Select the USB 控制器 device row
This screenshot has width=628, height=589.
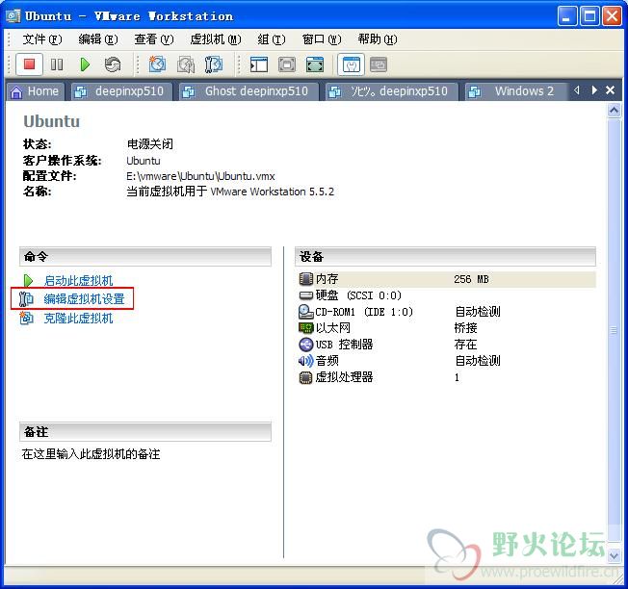pos(447,345)
